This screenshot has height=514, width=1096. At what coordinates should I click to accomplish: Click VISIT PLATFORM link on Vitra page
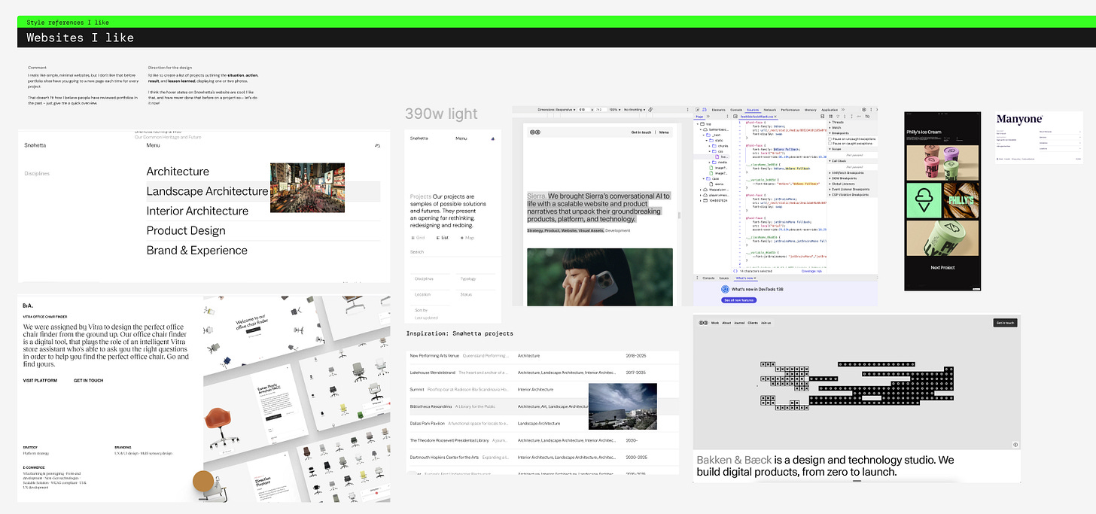point(40,381)
